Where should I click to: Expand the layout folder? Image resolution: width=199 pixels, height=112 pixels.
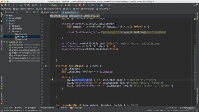click(10, 26)
